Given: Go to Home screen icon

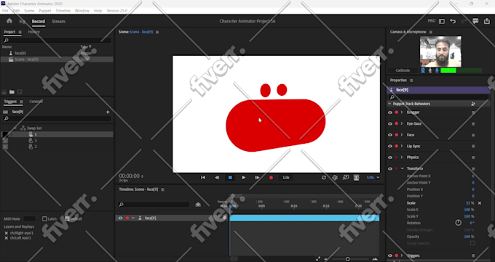Looking at the screenshot, I should (9, 21).
